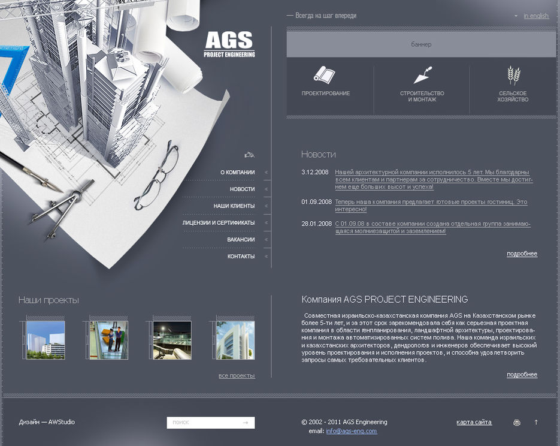Click 'подробнее' under the company description
This screenshot has width=560, height=446.
point(522,375)
